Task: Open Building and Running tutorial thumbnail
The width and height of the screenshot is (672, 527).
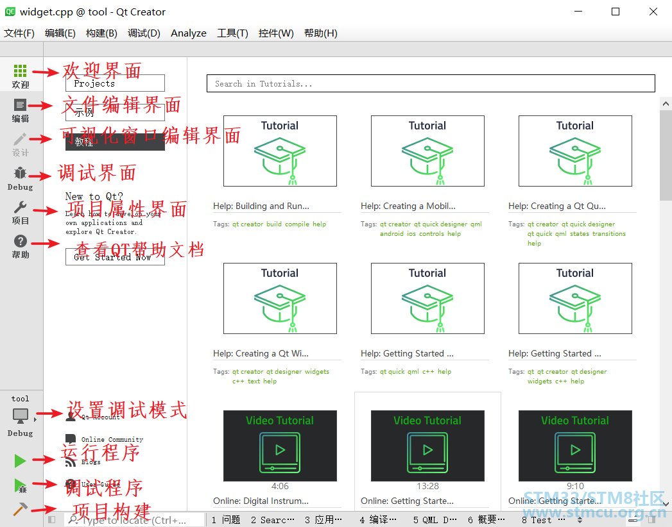Action: click(x=280, y=151)
